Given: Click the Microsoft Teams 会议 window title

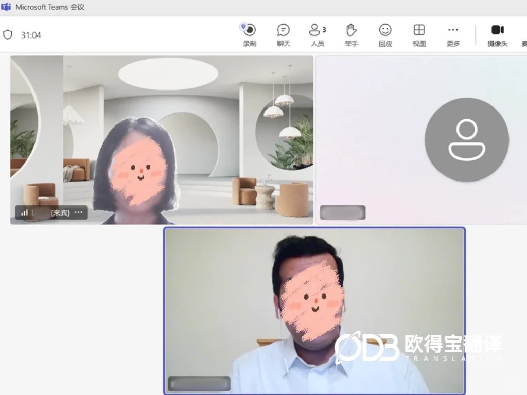Looking at the screenshot, I should [x=50, y=7].
